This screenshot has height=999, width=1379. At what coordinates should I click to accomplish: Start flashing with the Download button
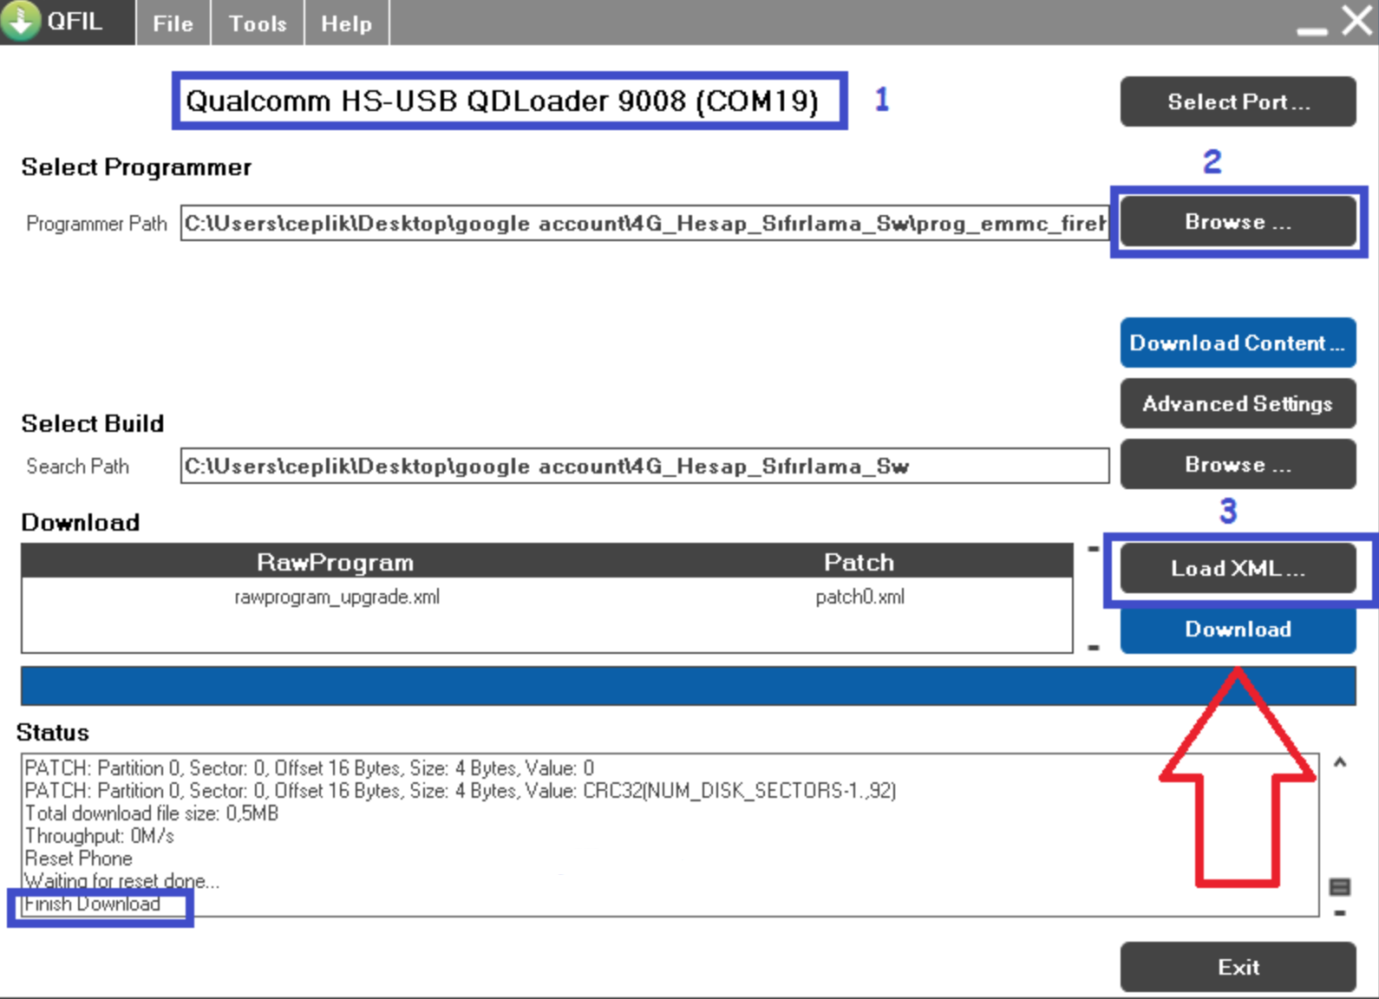pos(1238,629)
